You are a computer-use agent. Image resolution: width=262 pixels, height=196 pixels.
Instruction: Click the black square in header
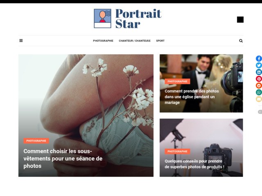(x=240, y=20)
